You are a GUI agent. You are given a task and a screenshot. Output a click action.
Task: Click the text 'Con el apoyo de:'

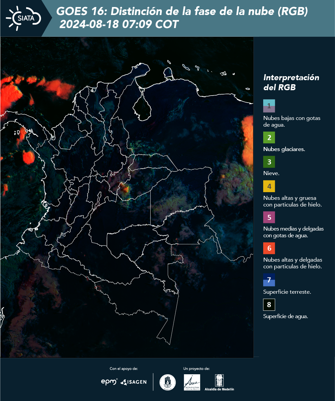click(x=124, y=369)
